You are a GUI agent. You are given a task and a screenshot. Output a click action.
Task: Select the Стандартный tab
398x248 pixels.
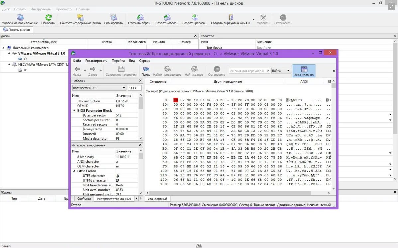(157, 199)
